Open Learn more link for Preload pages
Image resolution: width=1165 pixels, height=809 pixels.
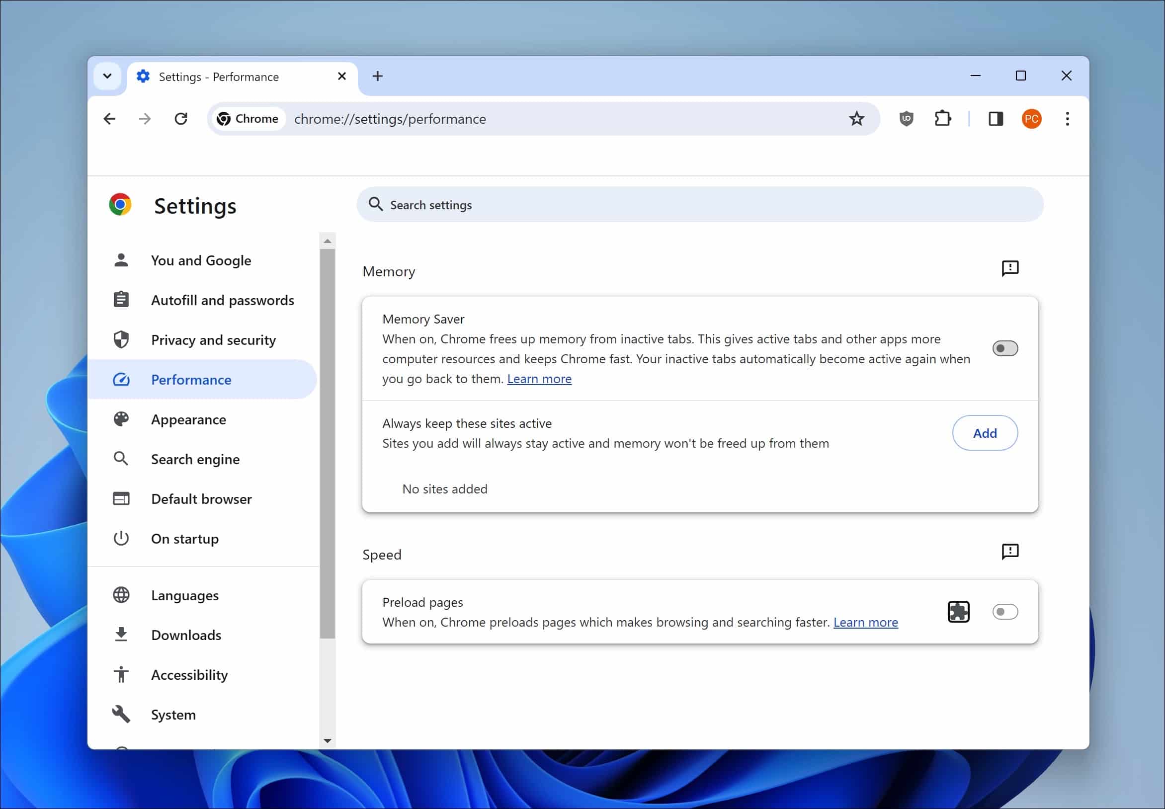[865, 623]
